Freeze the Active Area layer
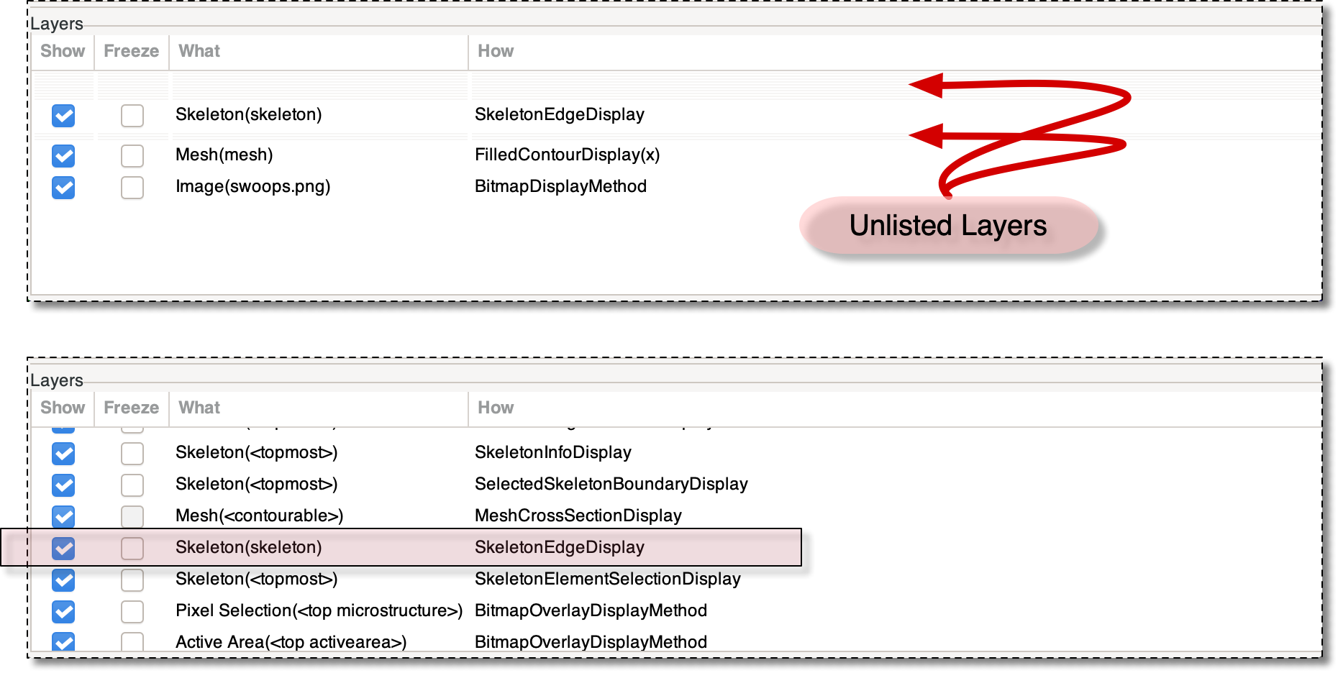1338x673 pixels. coord(132,643)
